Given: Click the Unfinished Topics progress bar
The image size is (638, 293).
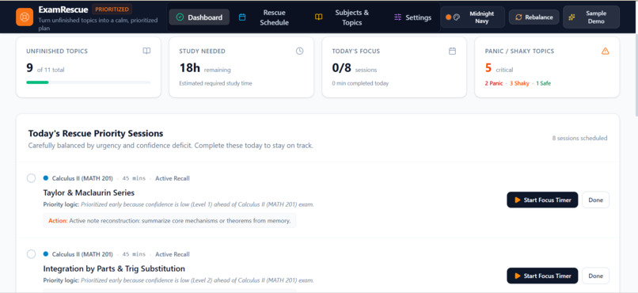Looking at the screenshot, I should tap(89, 82).
